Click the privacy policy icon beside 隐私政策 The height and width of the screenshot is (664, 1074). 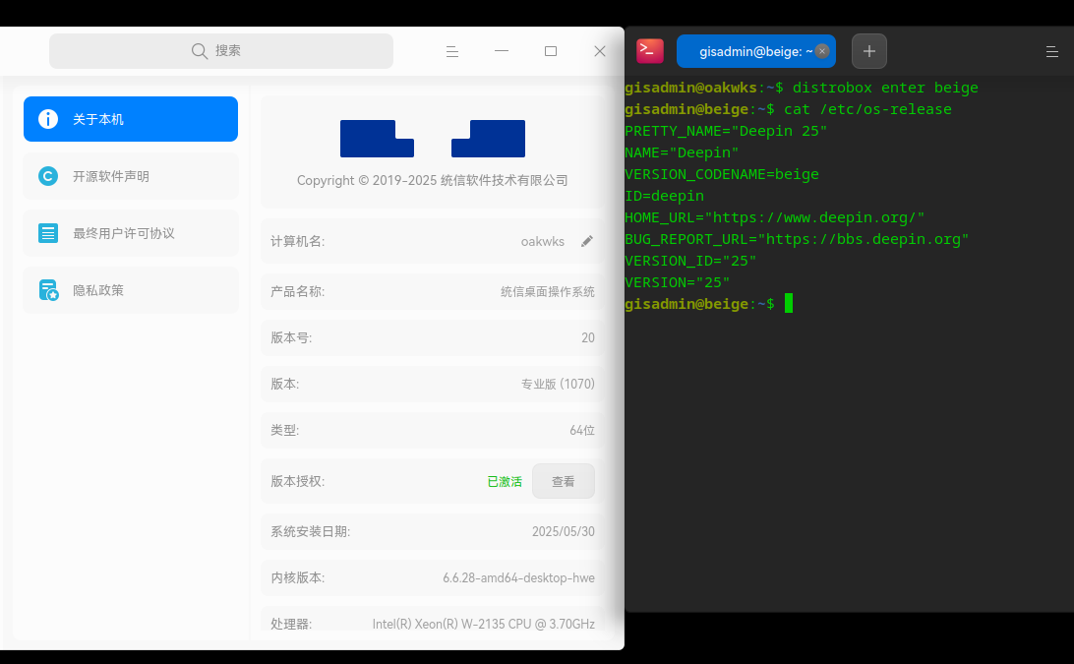pos(48,290)
